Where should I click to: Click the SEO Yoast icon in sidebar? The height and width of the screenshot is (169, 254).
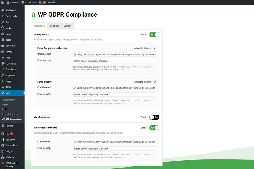(x=3, y=134)
